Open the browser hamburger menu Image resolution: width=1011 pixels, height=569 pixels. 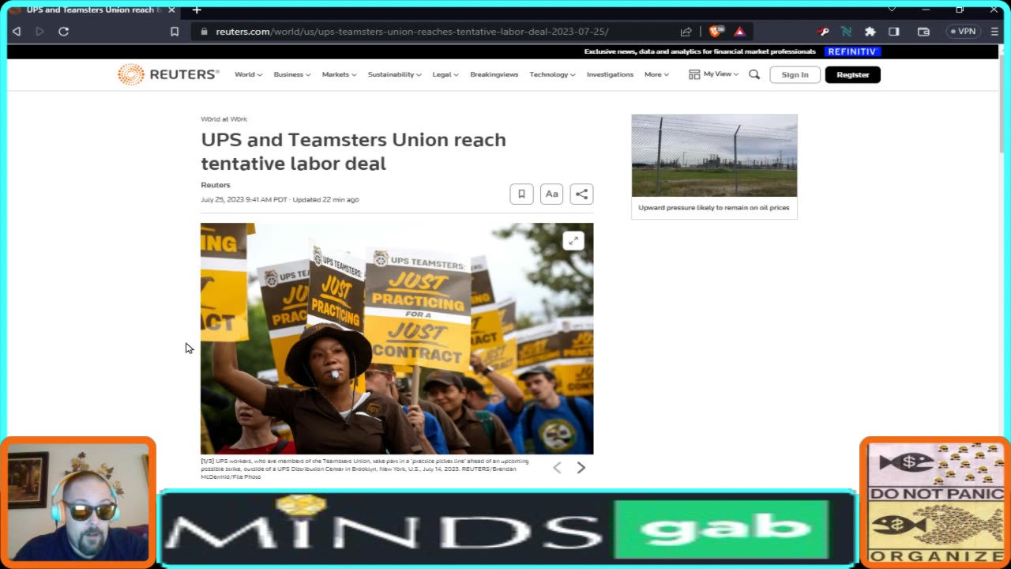994,32
